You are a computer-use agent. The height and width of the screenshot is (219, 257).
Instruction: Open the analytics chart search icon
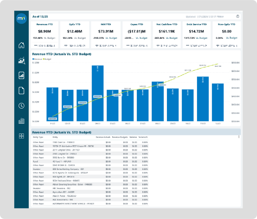coord(21,61)
